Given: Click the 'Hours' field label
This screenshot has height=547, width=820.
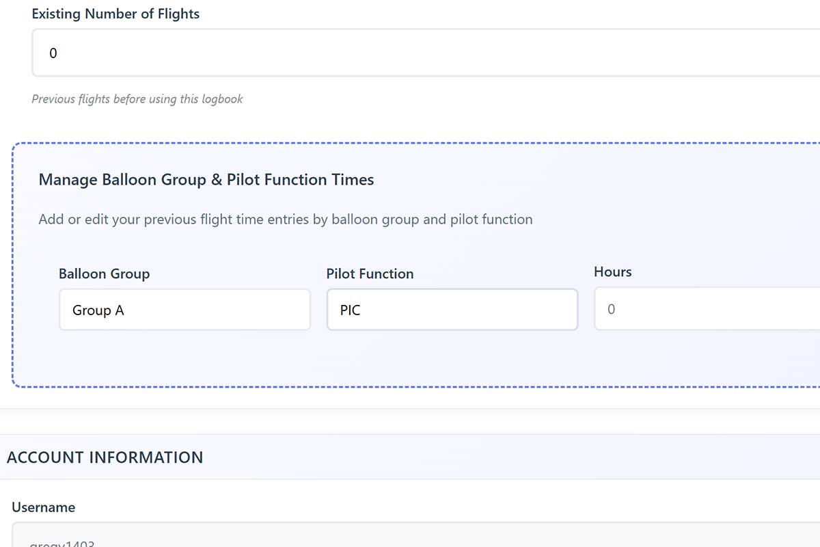Looking at the screenshot, I should [612, 271].
